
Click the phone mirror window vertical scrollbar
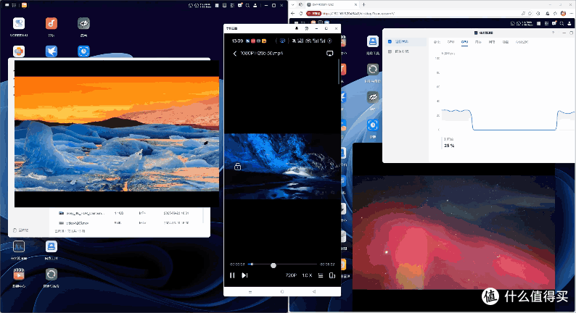(x=339, y=72)
